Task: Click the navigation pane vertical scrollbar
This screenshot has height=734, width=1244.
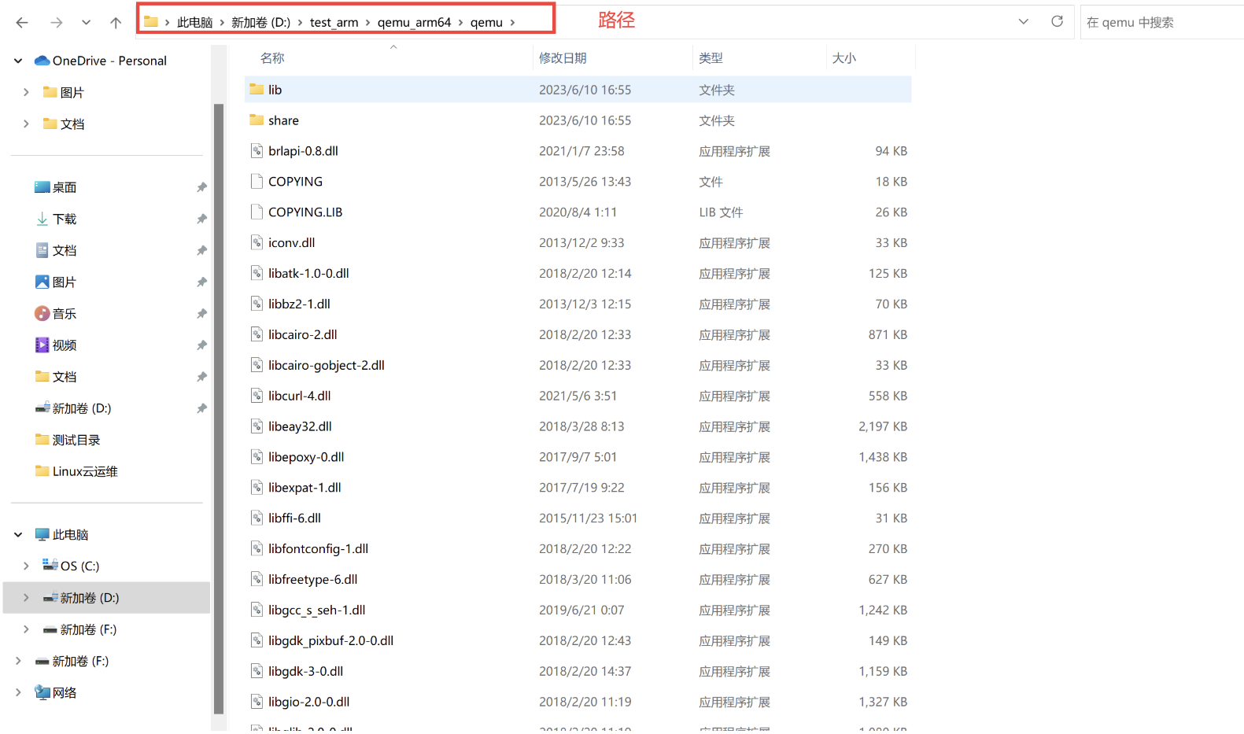Action: (x=219, y=409)
